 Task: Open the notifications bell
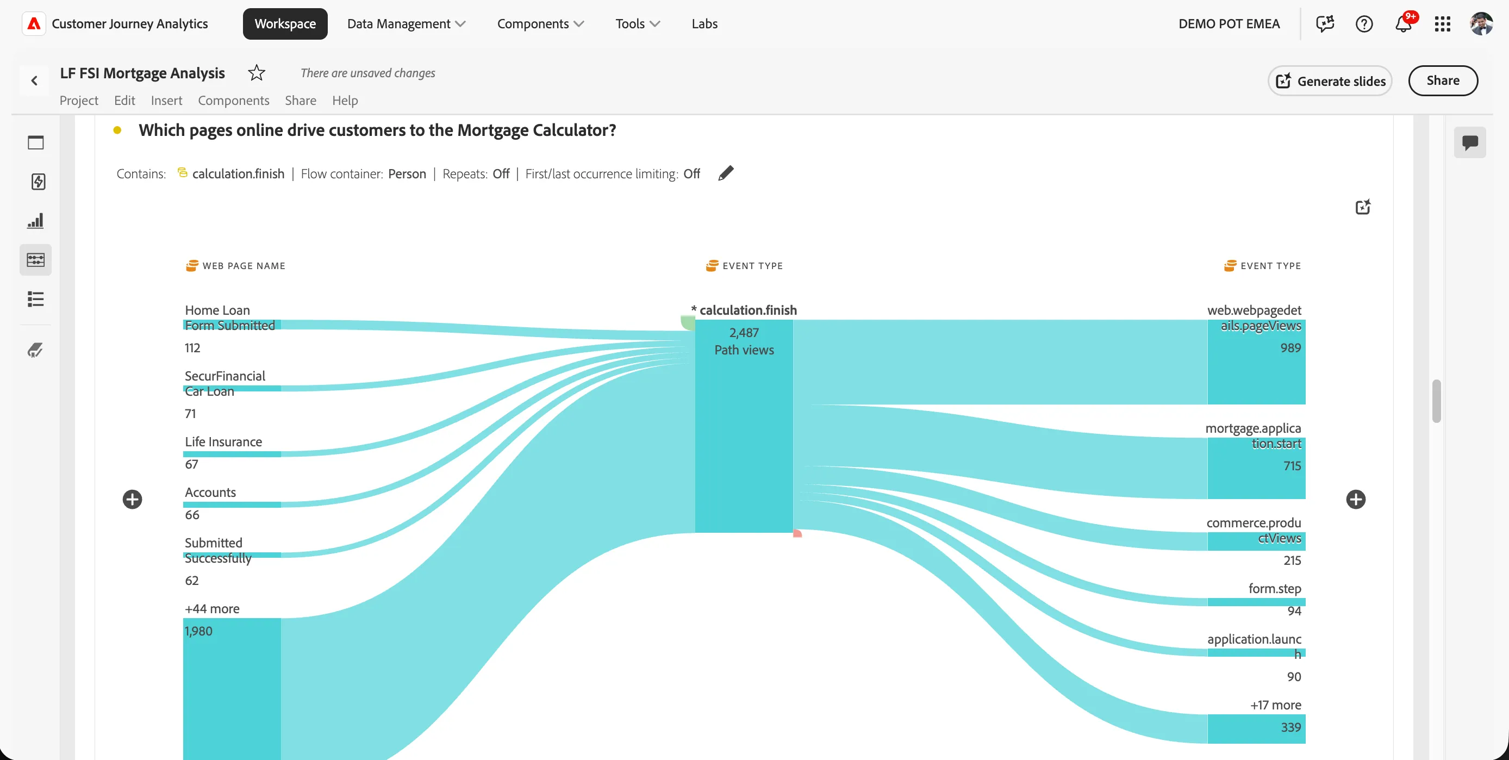1404,23
